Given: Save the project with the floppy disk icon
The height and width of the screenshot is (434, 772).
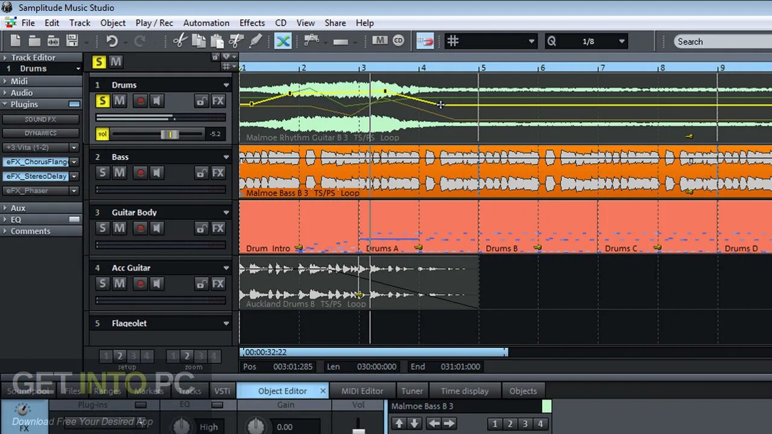Looking at the screenshot, I should [72, 41].
